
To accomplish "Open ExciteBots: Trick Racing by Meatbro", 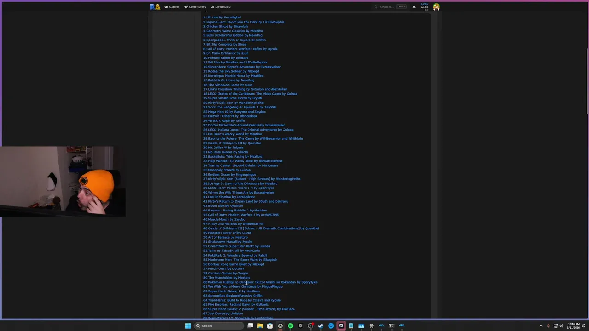I will coord(233,156).
